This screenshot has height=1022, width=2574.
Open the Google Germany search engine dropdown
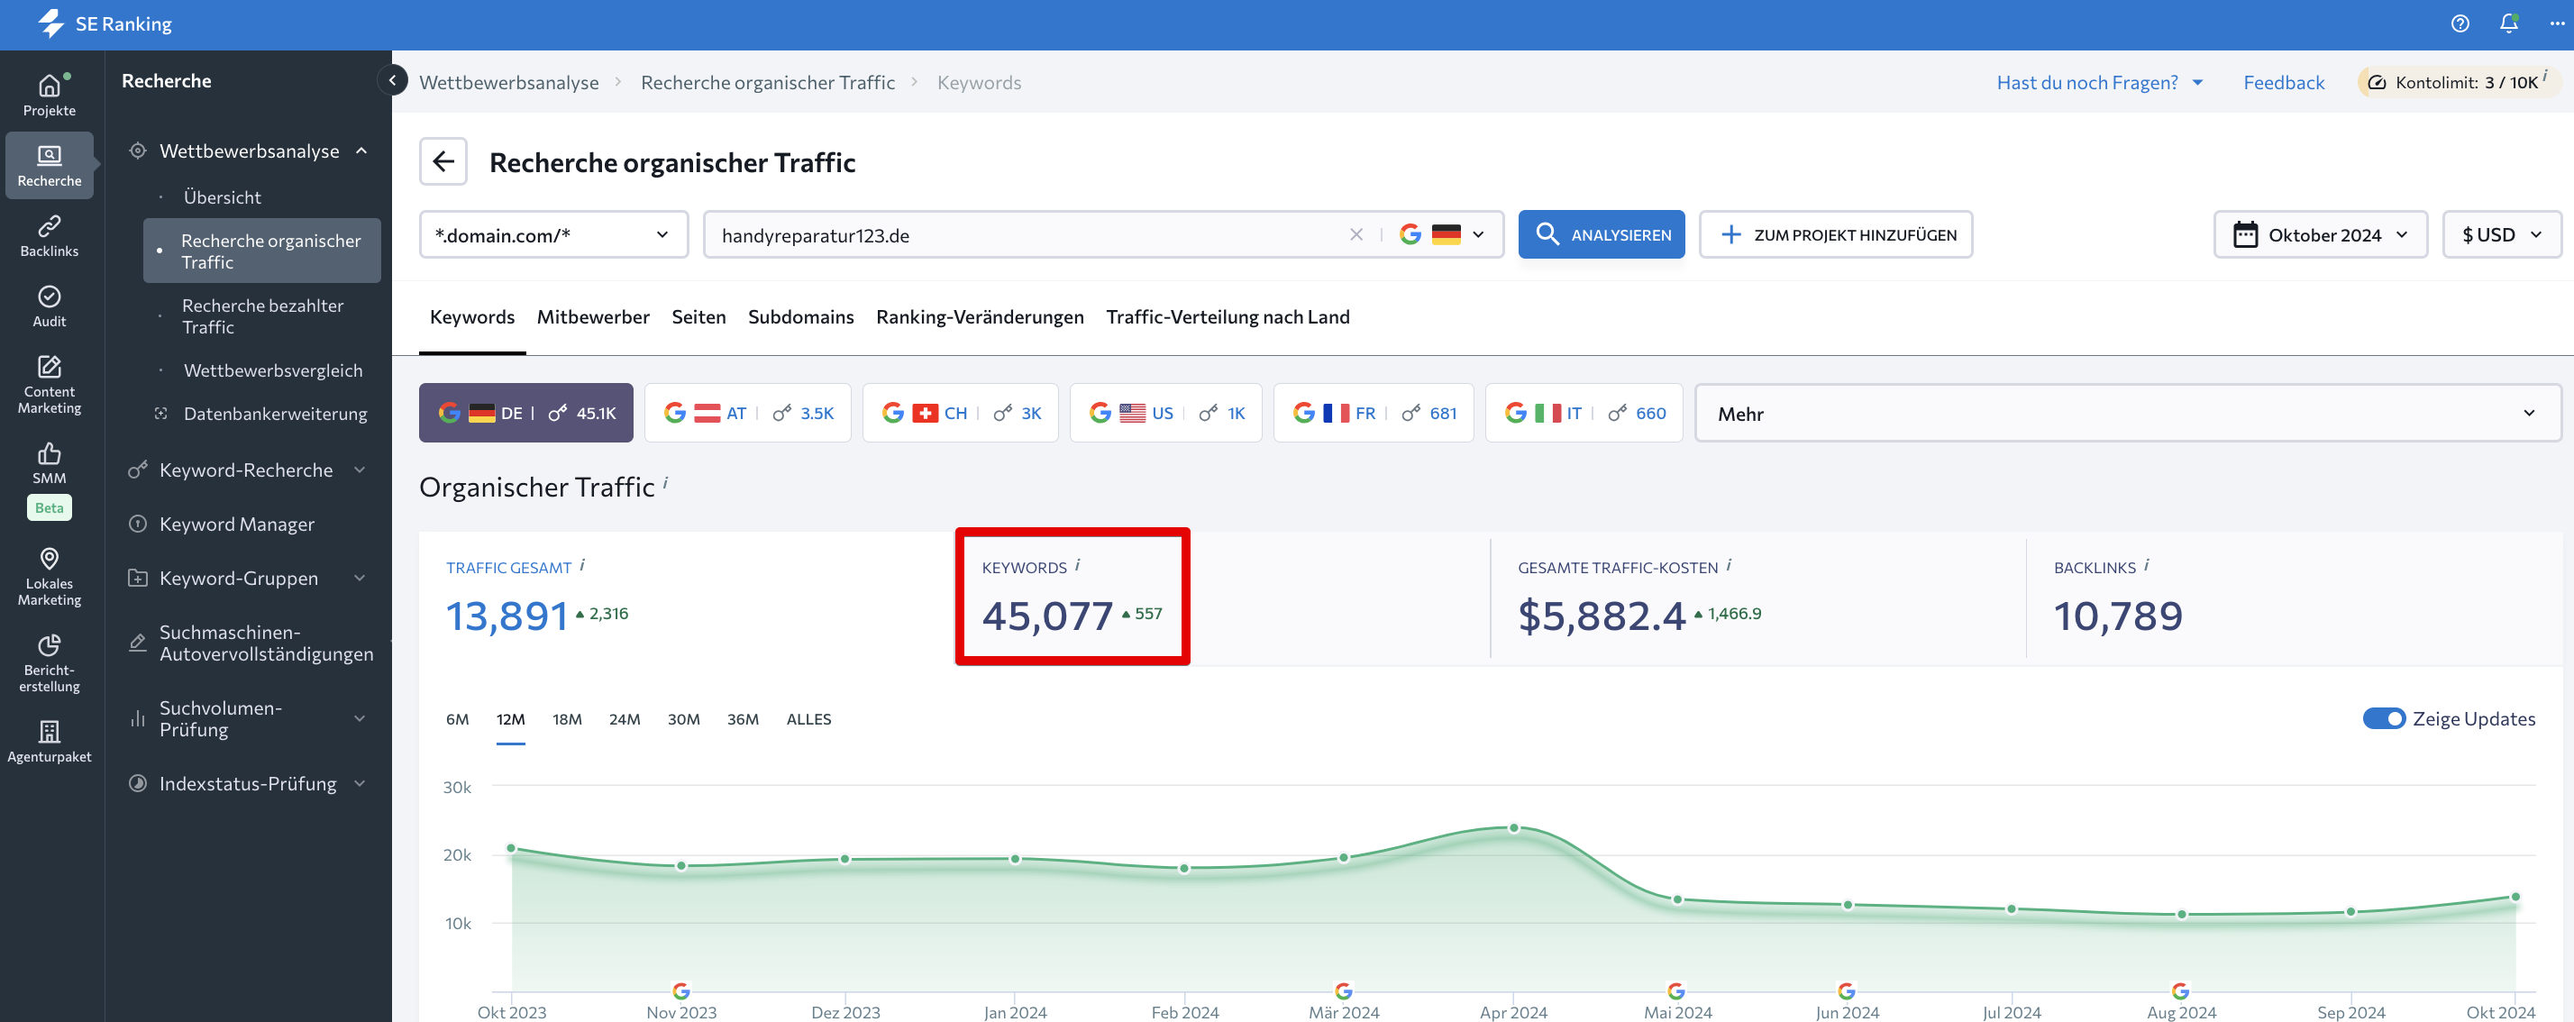point(1442,234)
